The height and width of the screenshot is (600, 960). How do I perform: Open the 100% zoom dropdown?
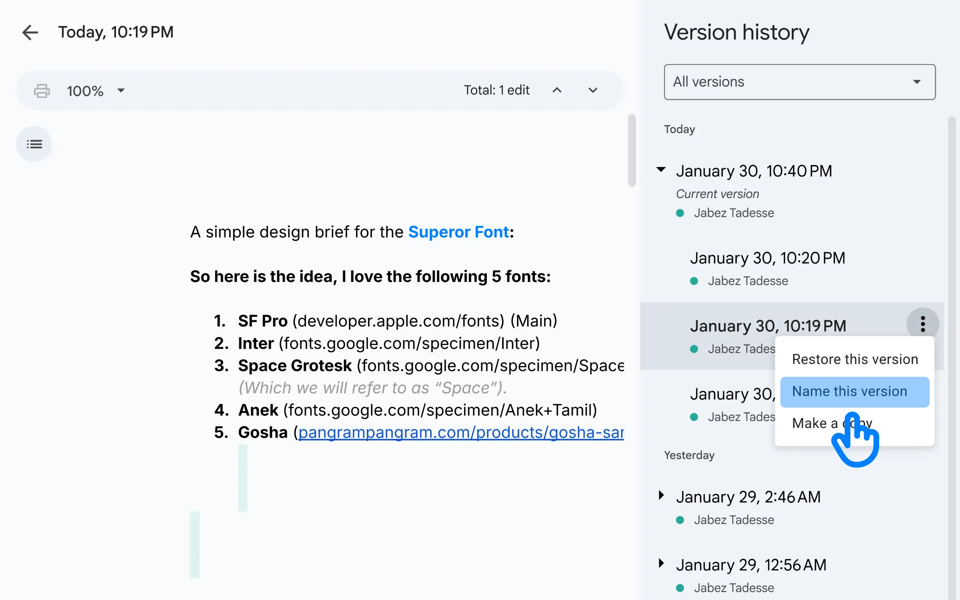coord(96,91)
